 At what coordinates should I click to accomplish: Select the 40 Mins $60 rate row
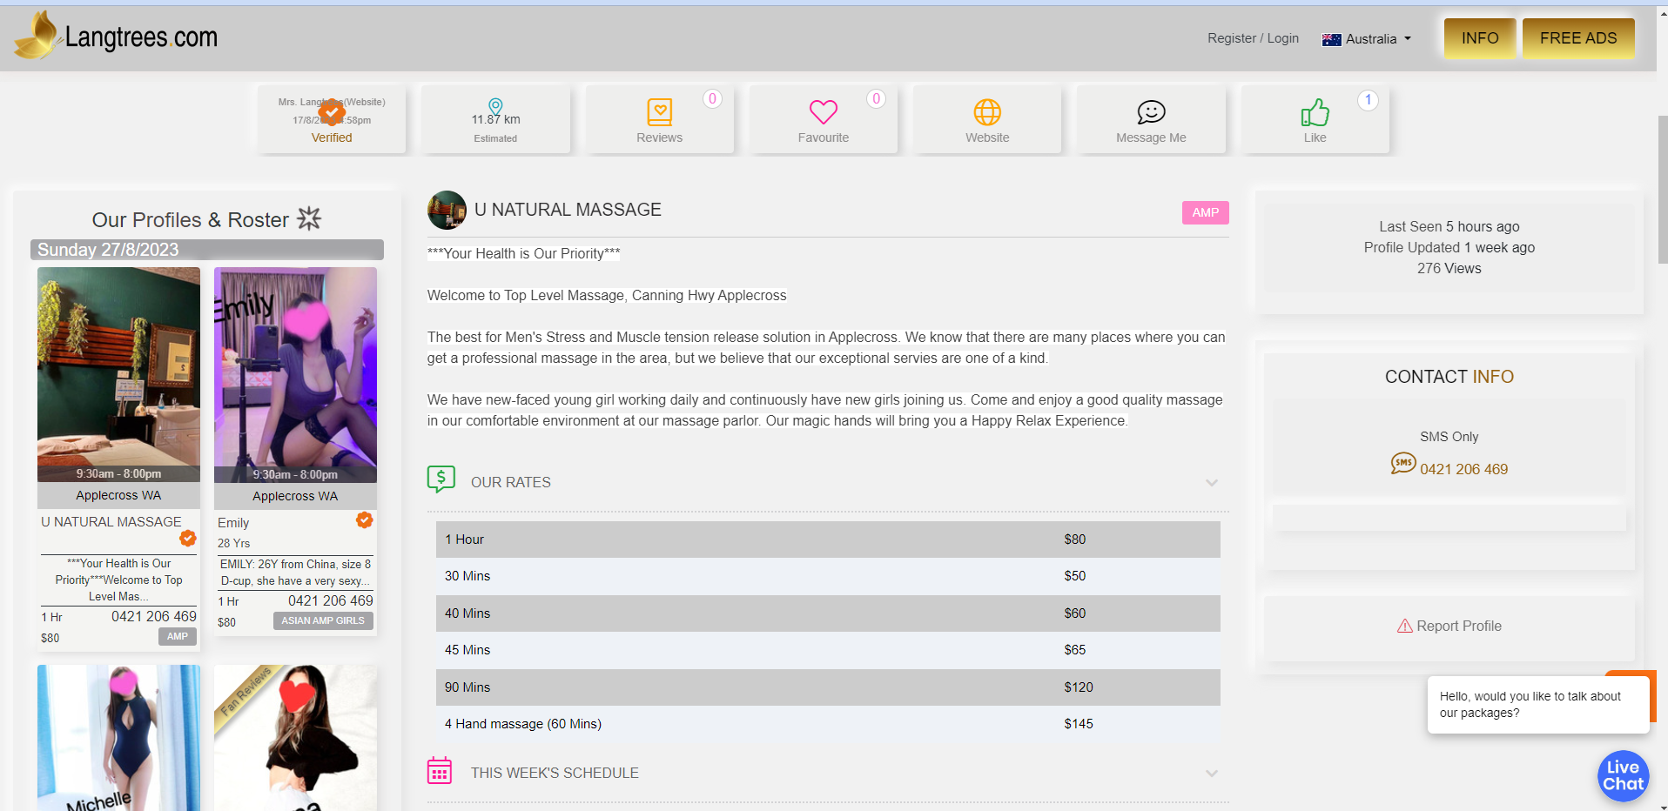pos(828,613)
